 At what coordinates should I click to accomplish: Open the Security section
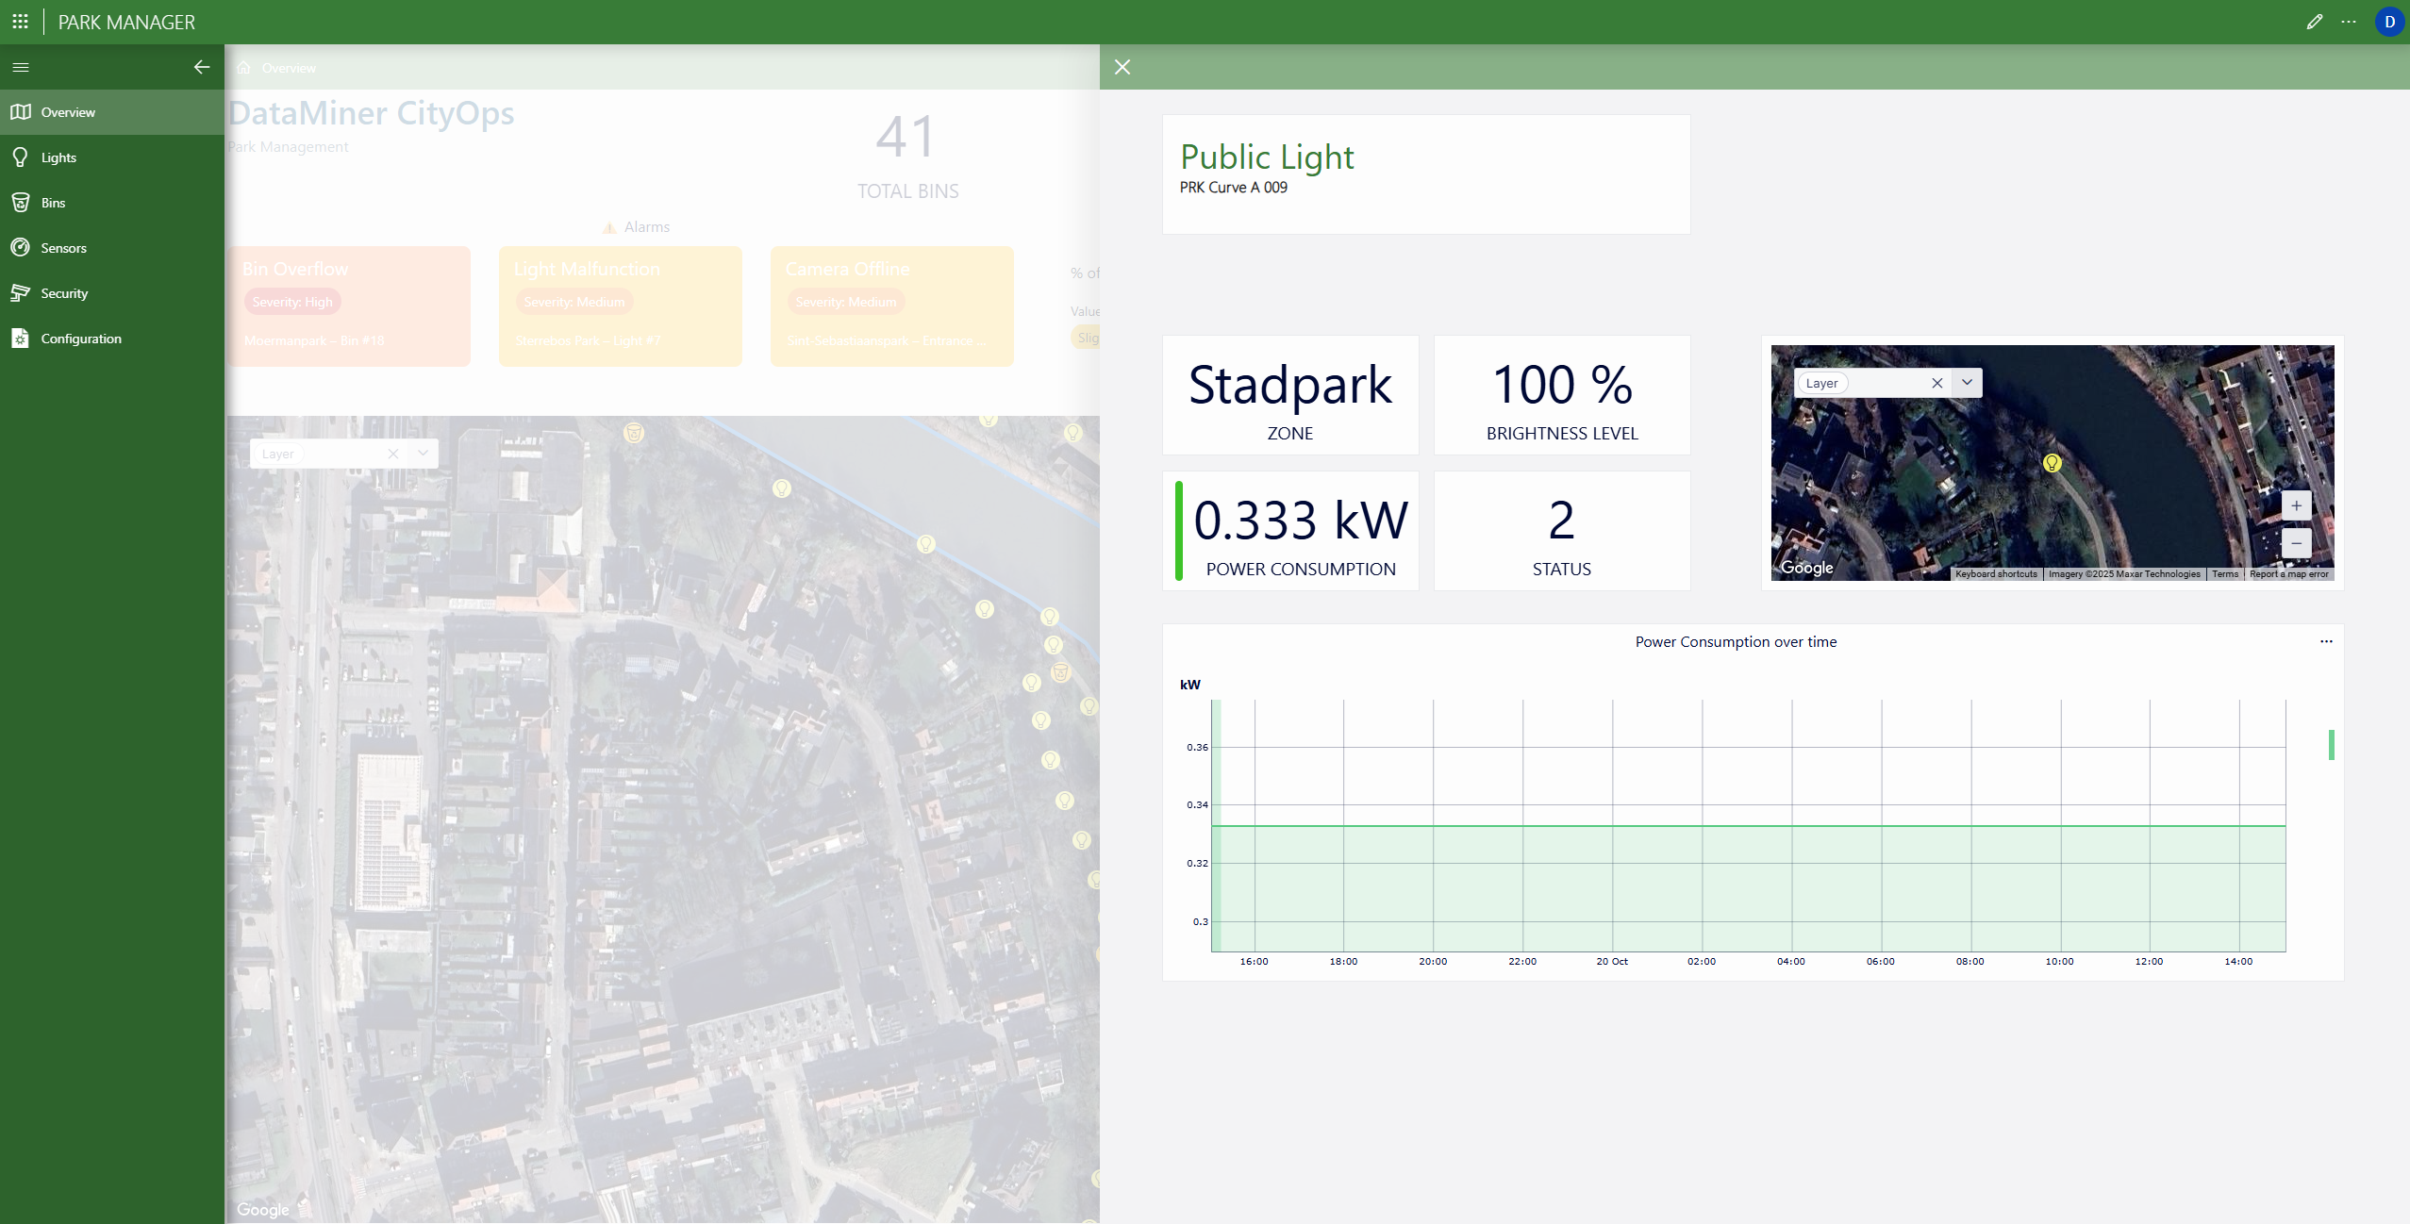tap(64, 293)
